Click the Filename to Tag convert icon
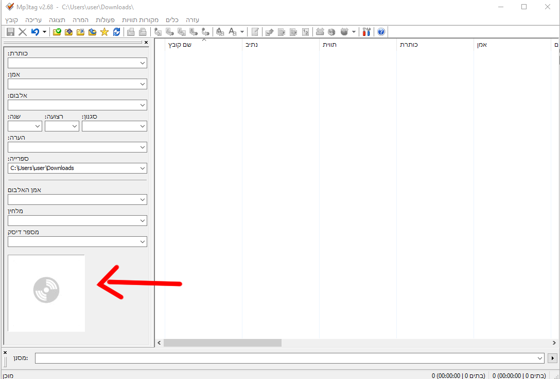Image resolution: width=560 pixels, height=379 pixels. click(x=170, y=32)
